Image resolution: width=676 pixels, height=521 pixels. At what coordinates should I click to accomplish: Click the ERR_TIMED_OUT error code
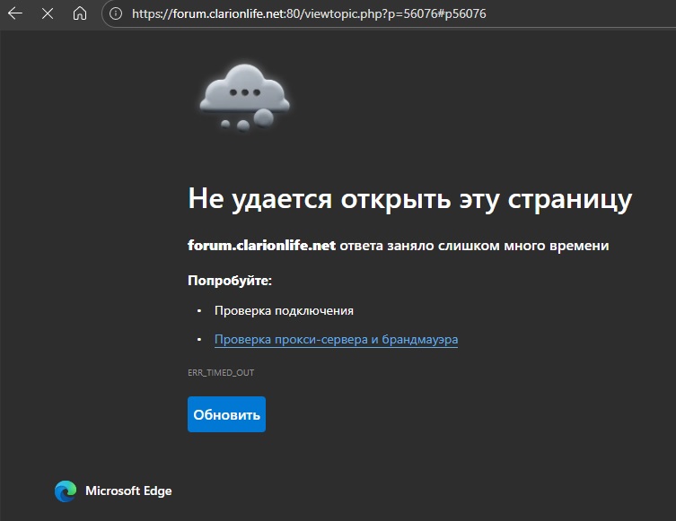(215, 372)
